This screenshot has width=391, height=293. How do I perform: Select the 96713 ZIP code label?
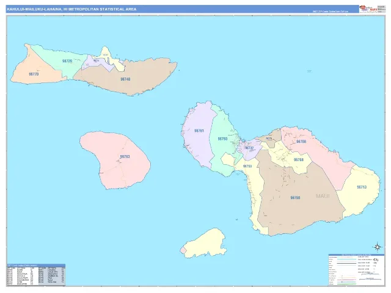(362, 187)
